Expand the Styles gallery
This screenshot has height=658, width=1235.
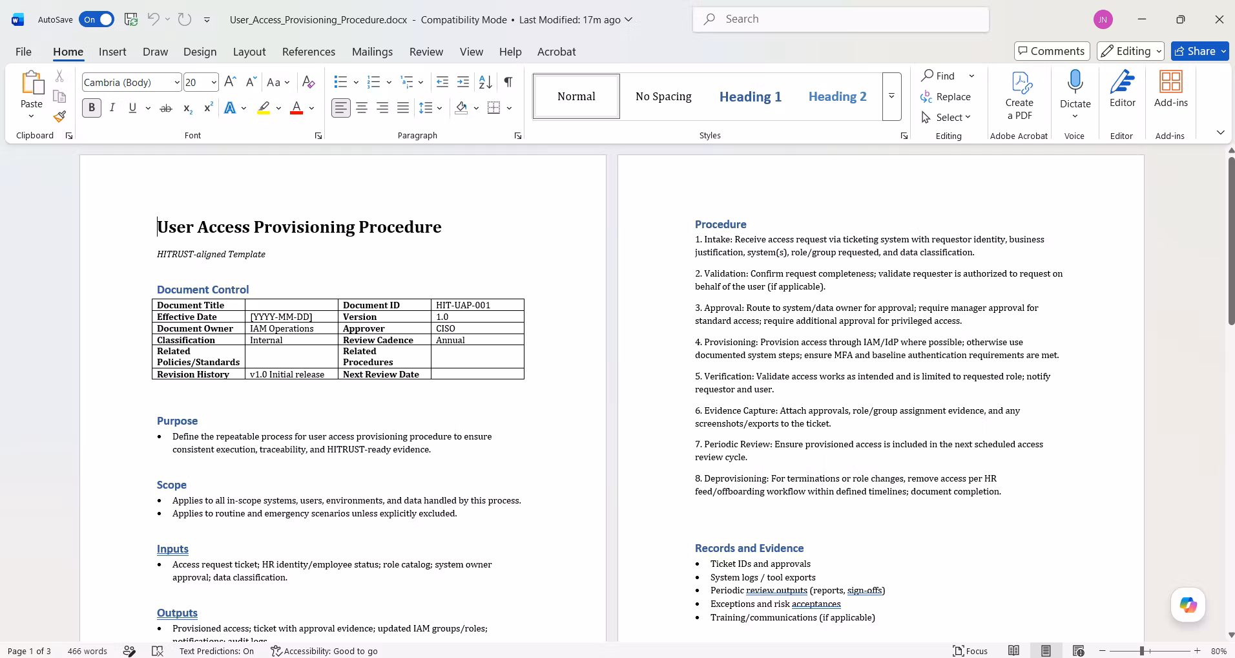click(891, 96)
